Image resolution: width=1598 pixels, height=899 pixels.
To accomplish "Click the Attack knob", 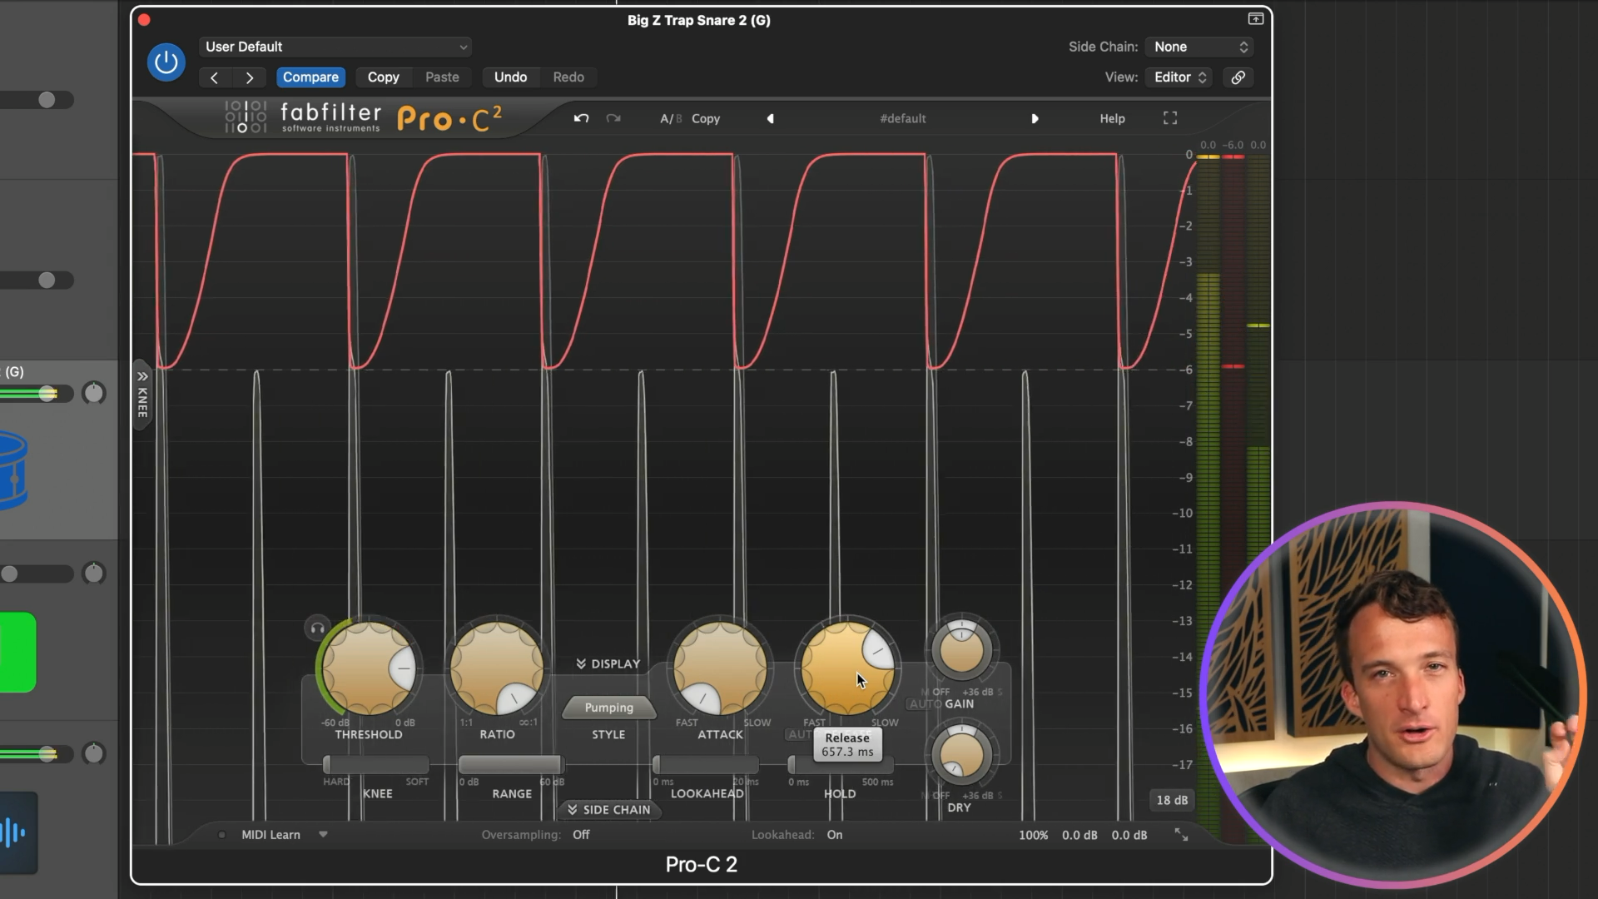I will point(720,668).
